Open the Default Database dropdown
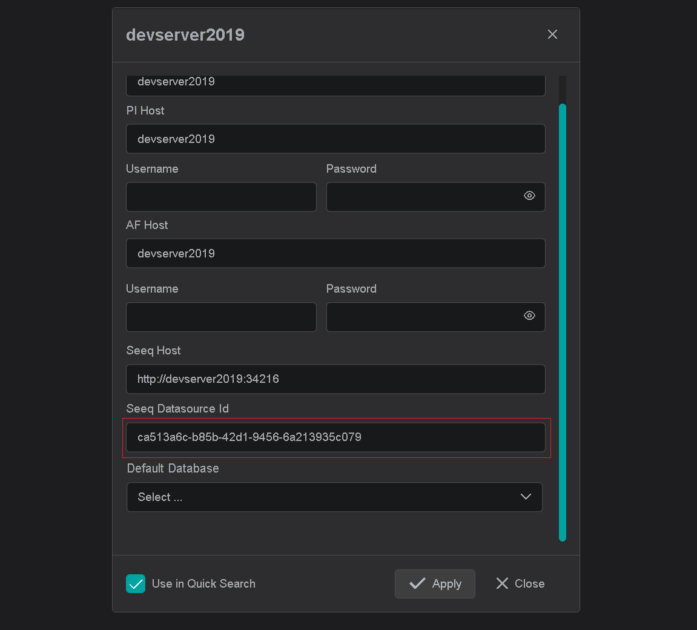 tap(334, 497)
